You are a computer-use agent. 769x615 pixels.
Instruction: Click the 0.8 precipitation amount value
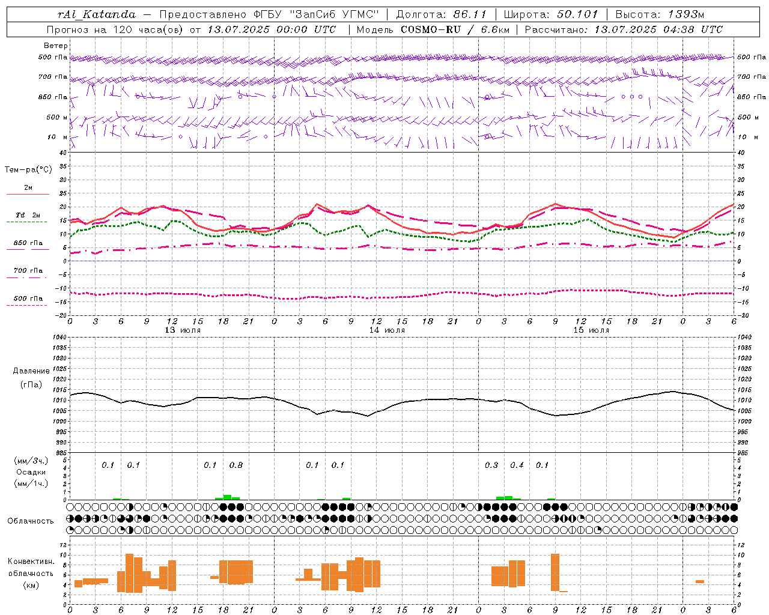(x=236, y=465)
